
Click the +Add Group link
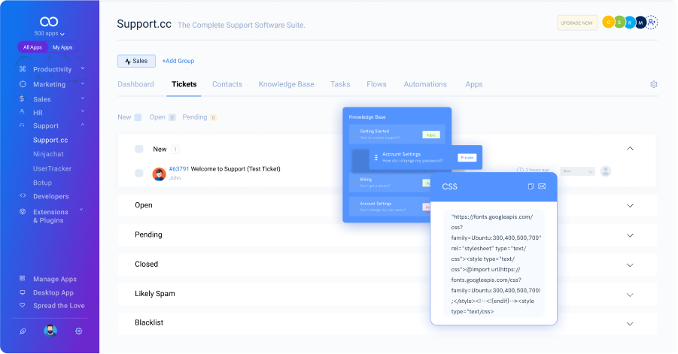tap(178, 61)
